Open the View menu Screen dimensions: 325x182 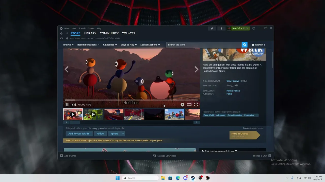74,29
